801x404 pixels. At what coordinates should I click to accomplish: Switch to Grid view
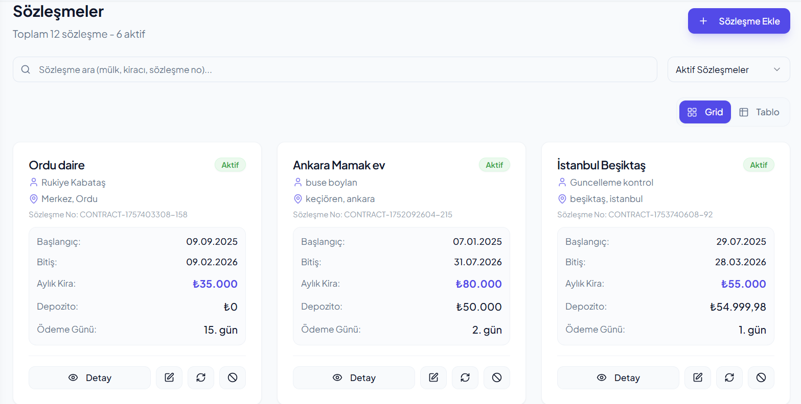click(x=705, y=112)
